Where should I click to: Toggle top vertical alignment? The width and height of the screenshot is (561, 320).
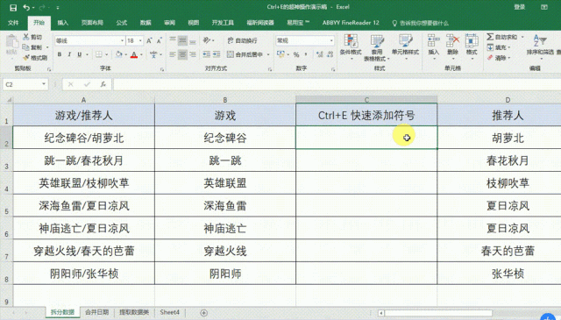coord(173,40)
